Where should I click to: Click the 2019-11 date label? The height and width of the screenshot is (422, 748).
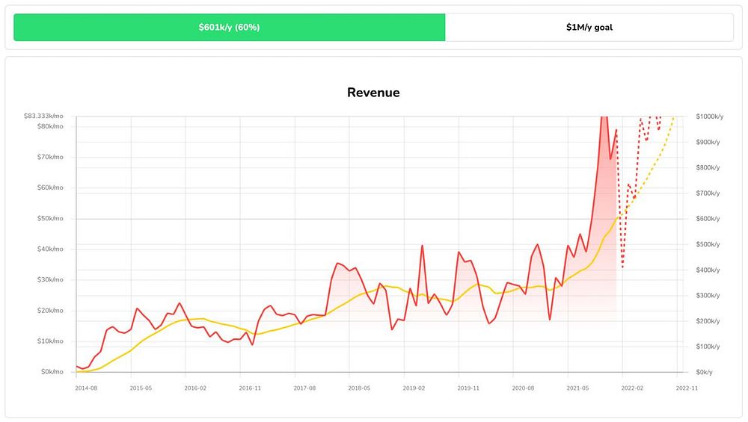point(468,388)
